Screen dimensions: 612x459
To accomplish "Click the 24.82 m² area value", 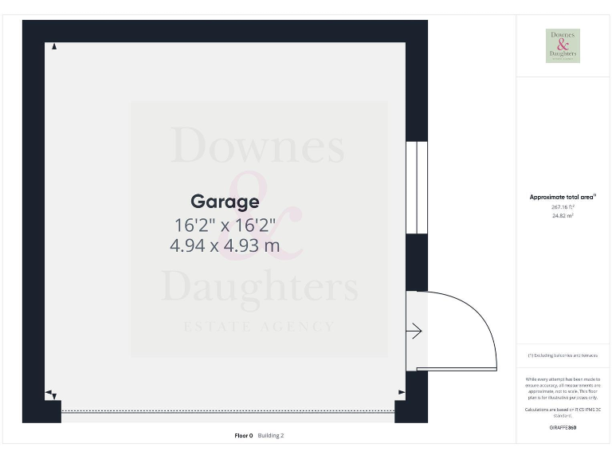I will [563, 216].
